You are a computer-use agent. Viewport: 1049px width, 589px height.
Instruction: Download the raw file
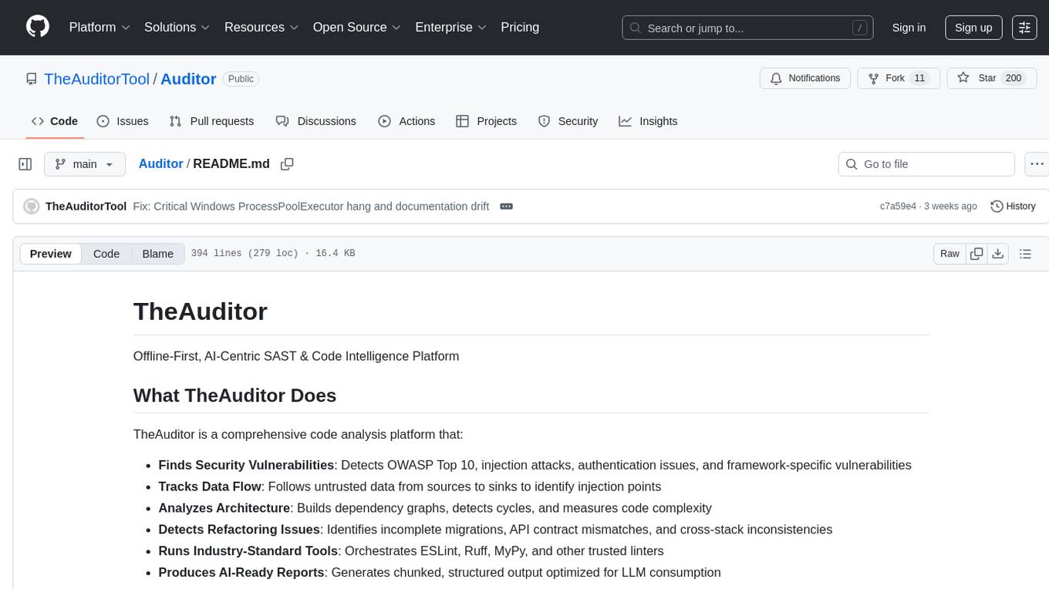[997, 254]
